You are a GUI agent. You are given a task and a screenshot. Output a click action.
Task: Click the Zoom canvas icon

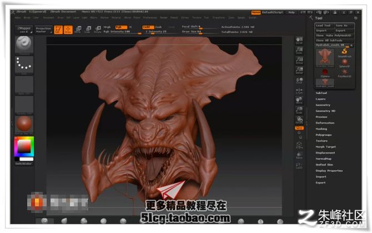(x=299, y=50)
